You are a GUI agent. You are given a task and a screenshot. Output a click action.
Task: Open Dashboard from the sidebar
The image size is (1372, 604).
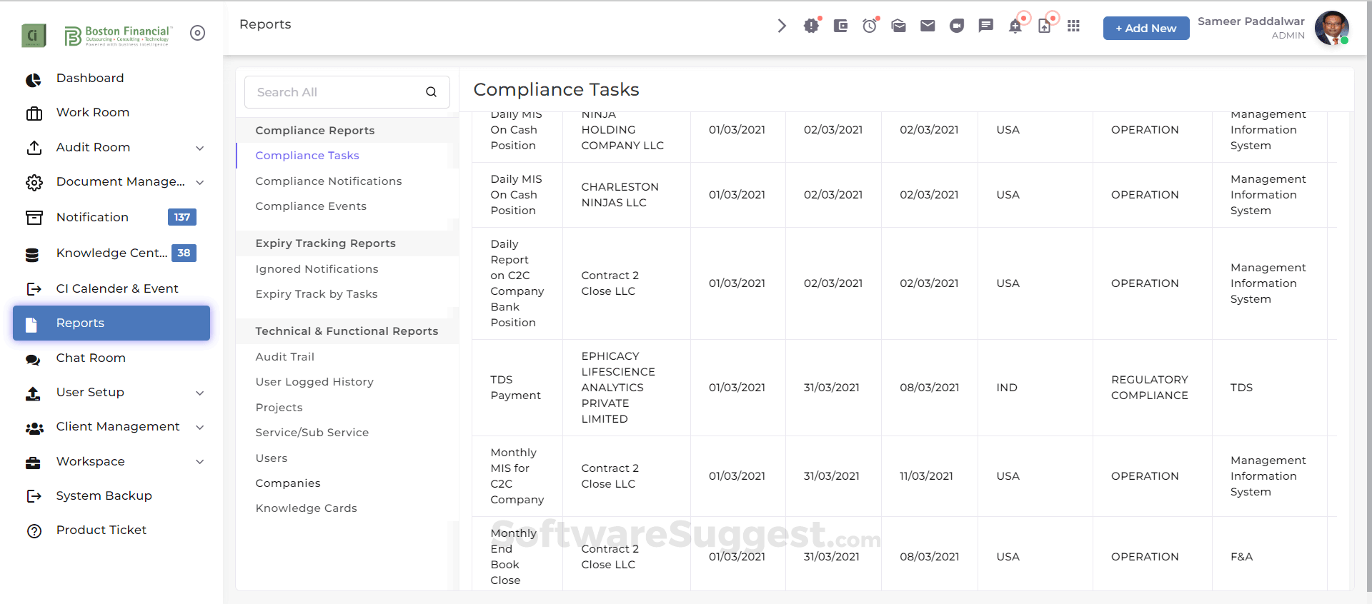point(90,79)
